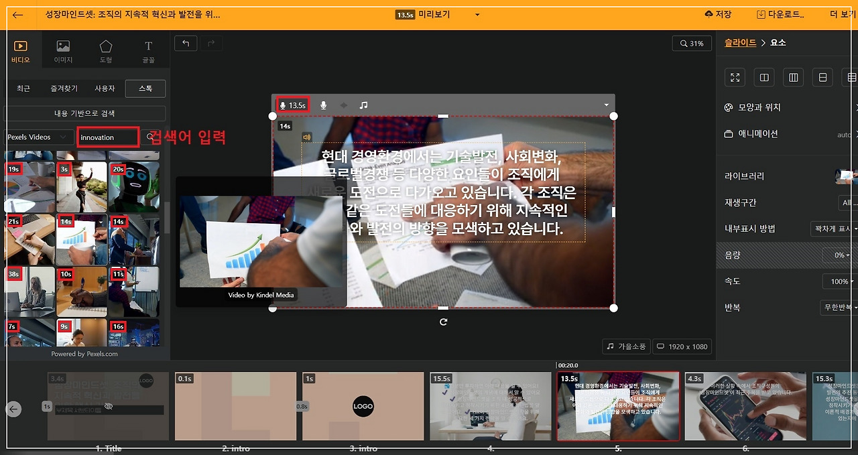The width and height of the screenshot is (858, 455).
Task: Select the 7s stock video thumbnail
Action: pos(30,333)
